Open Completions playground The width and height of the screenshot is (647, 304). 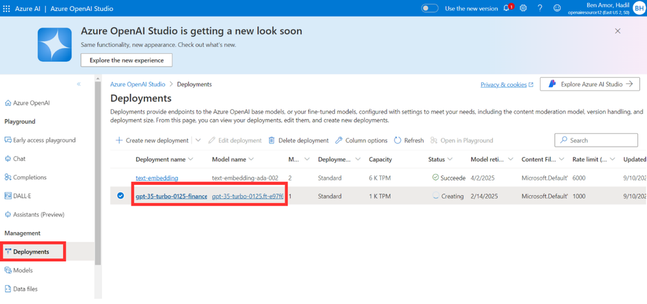coord(25,177)
